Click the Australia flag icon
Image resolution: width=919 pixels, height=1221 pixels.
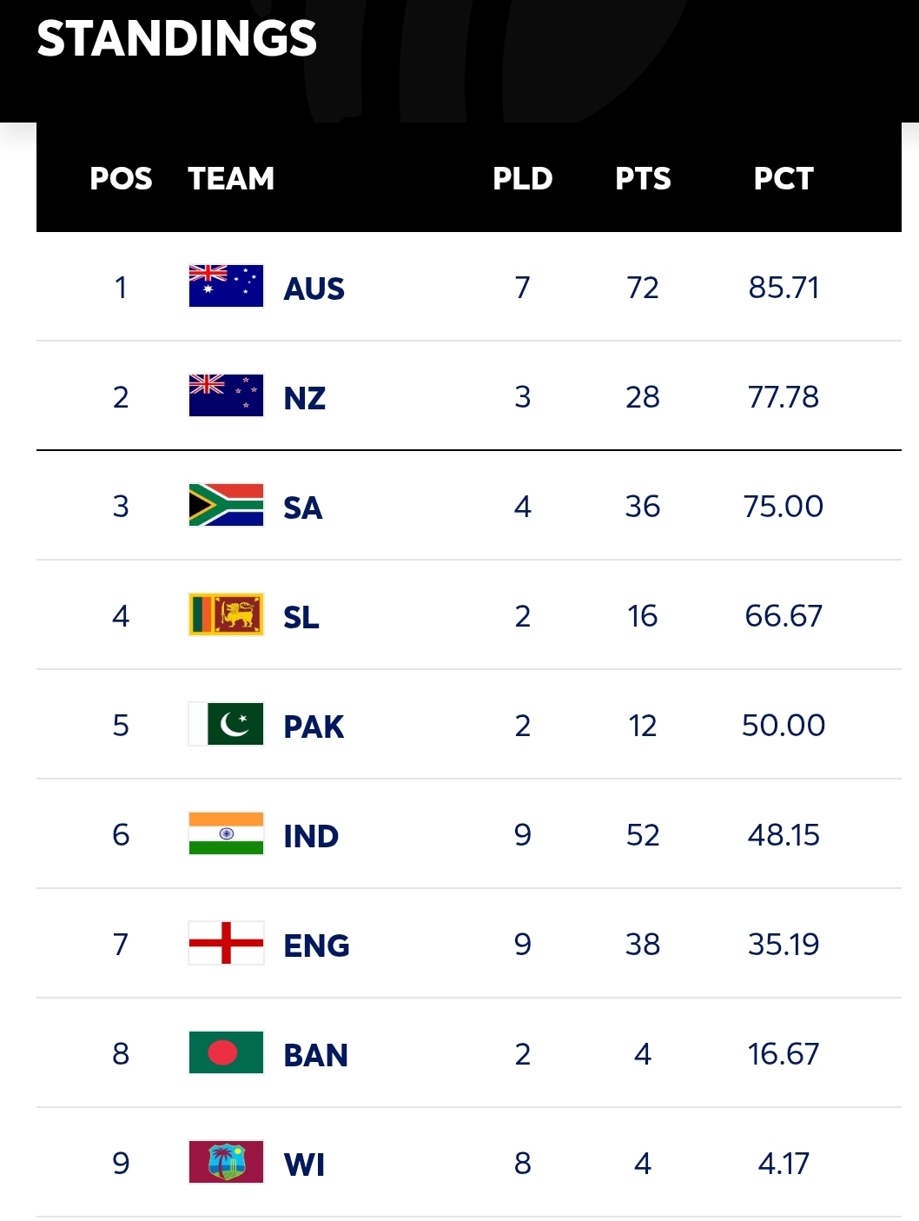pyautogui.click(x=226, y=287)
